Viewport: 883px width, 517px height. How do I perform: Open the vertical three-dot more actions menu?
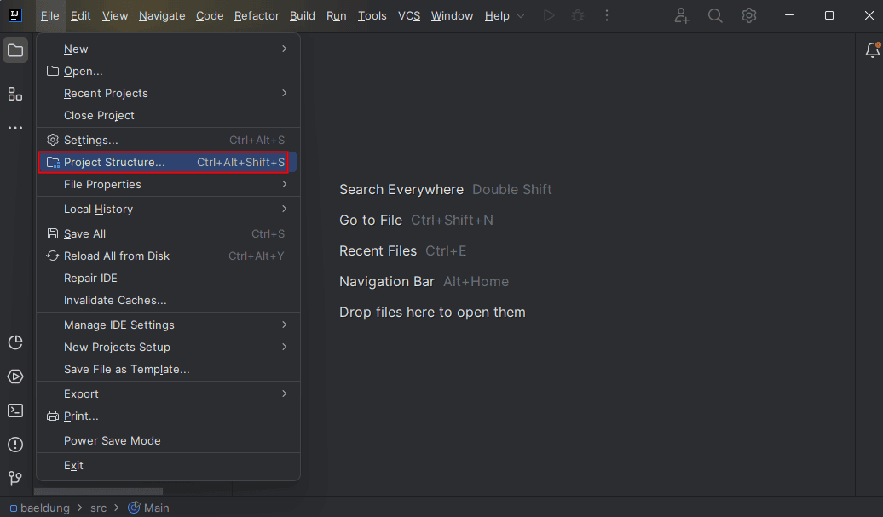(x=607, y=15)
